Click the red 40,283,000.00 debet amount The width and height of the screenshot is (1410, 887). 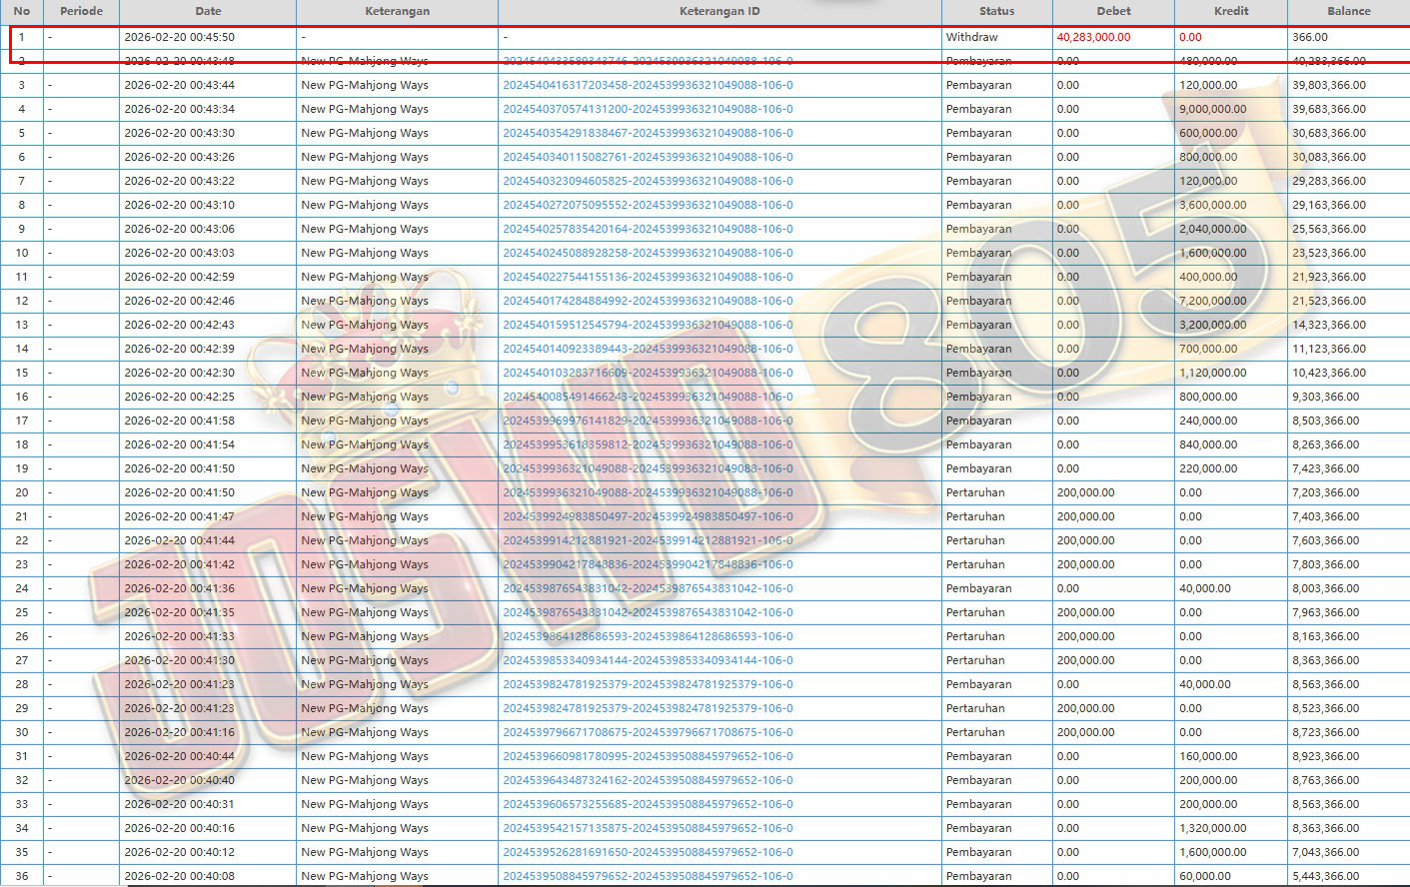(x=1093, y=37)
